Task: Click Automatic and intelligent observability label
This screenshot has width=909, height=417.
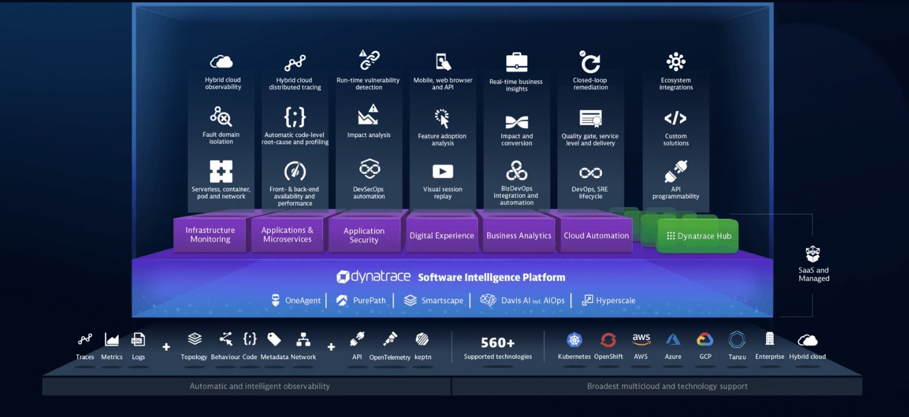Action: 260,386
